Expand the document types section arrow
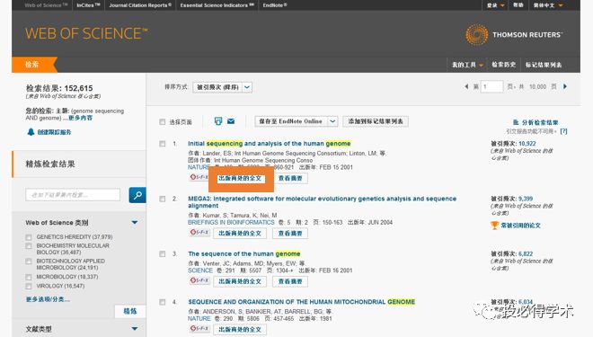Image resolution: width=593 pixels, height=337 pixels. tap(135, 329)
